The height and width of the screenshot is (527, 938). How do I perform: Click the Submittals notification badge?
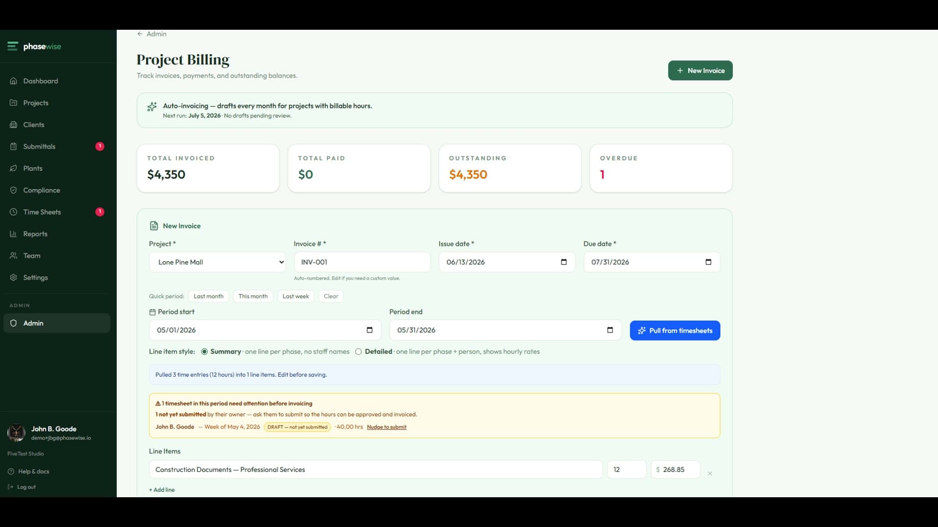pos(100,146)
